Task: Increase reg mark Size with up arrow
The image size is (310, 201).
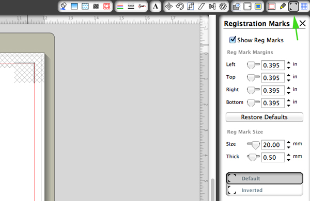Action: click(289, 142)
